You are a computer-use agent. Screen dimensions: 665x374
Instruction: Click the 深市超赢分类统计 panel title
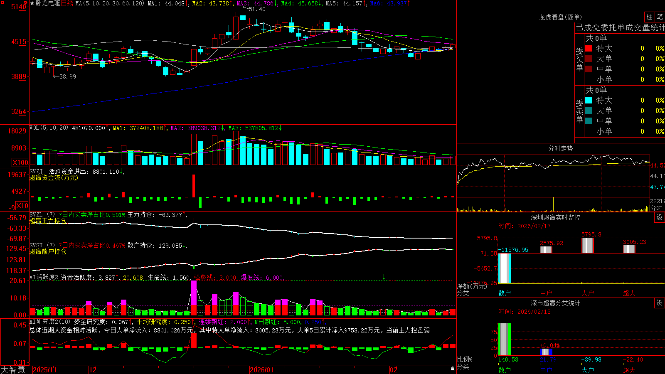(x=556, y=303)
